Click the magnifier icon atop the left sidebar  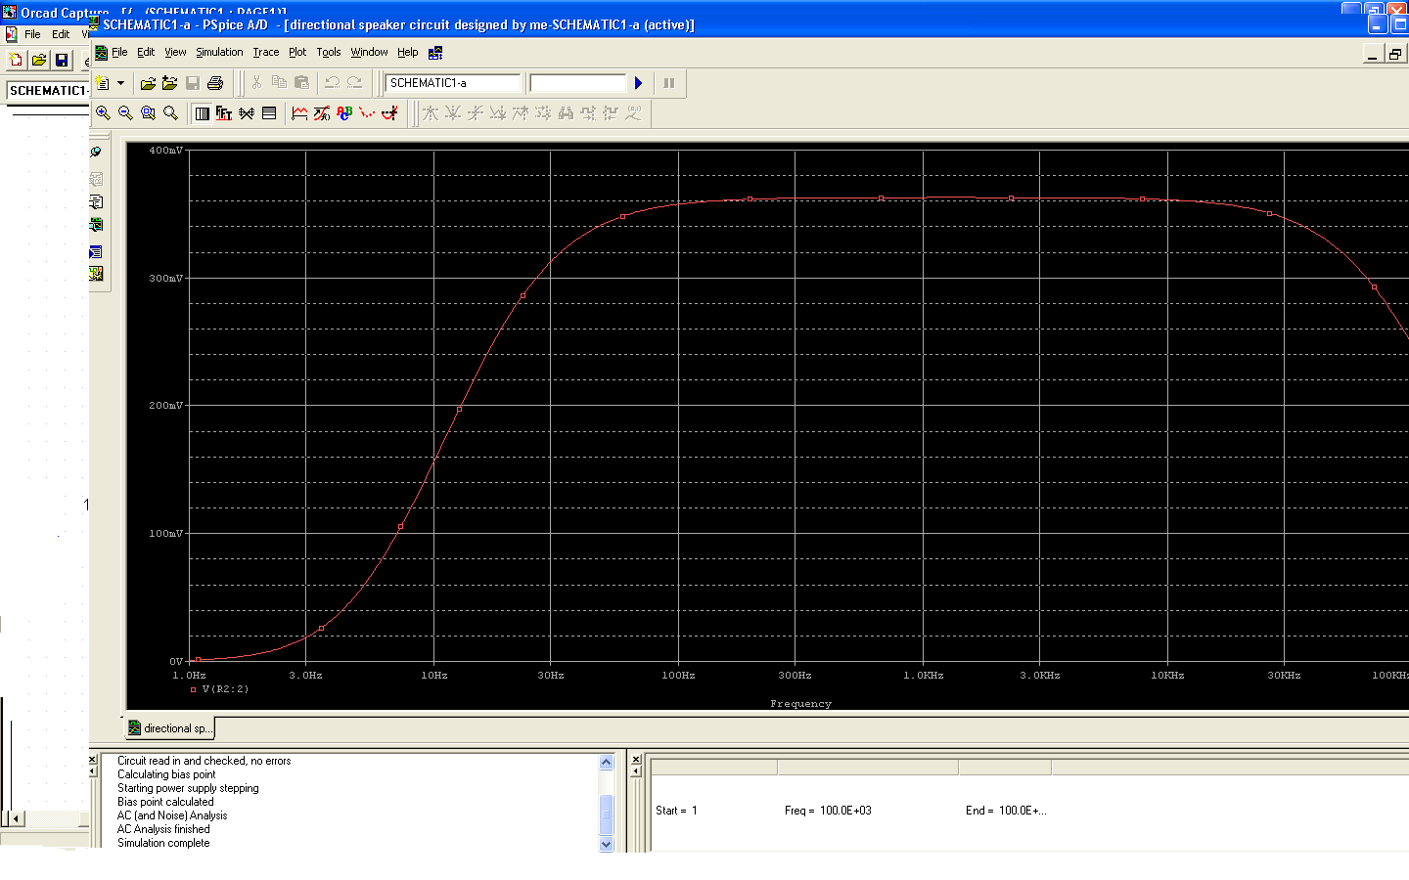pyautogui.click(x=96, y=153)
